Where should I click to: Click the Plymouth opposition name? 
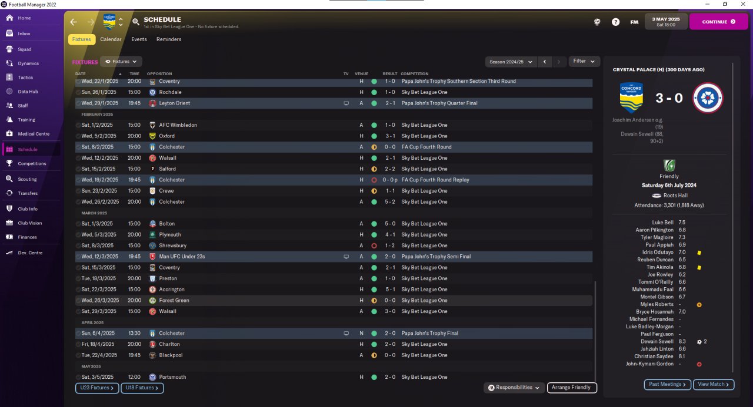click(x=170, y=234)
